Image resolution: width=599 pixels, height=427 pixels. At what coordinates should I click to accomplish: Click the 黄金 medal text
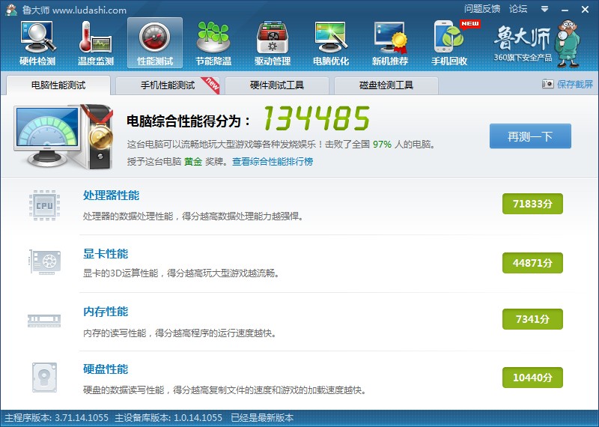(193, 162)
